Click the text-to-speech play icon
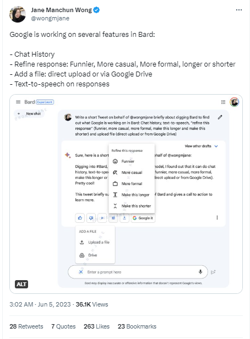The width and height of the screenshot is (250, 339). point(102,218)
